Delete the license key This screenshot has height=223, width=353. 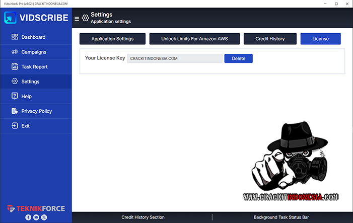pyautogui.click(x=238, y=58)
